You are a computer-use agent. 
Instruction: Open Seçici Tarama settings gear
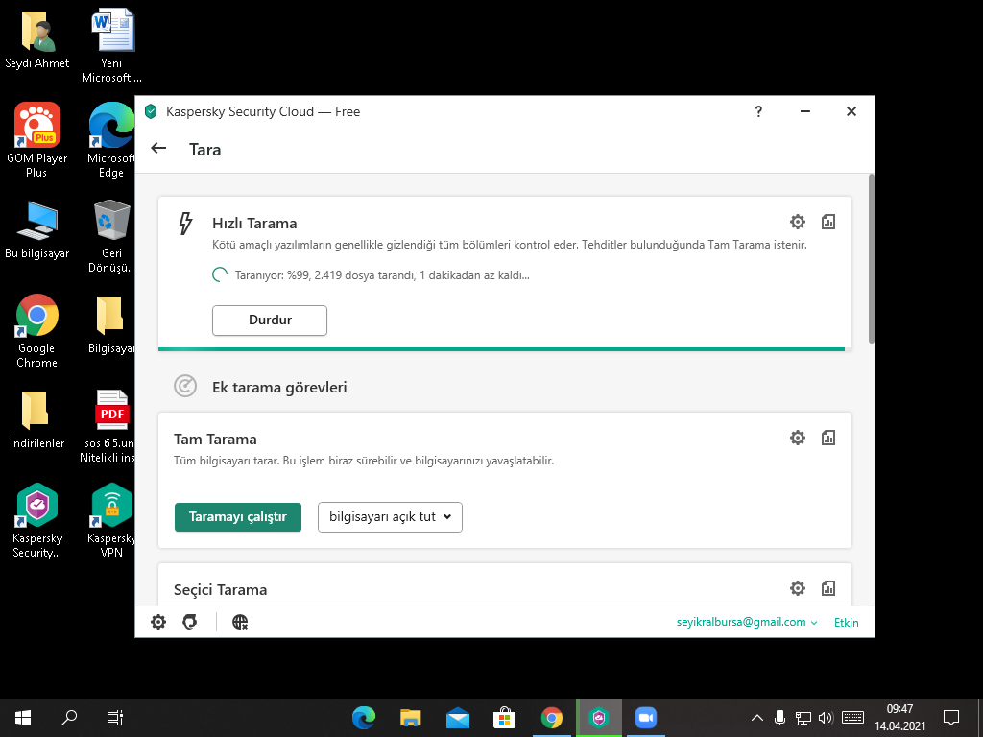click(798, 588)
